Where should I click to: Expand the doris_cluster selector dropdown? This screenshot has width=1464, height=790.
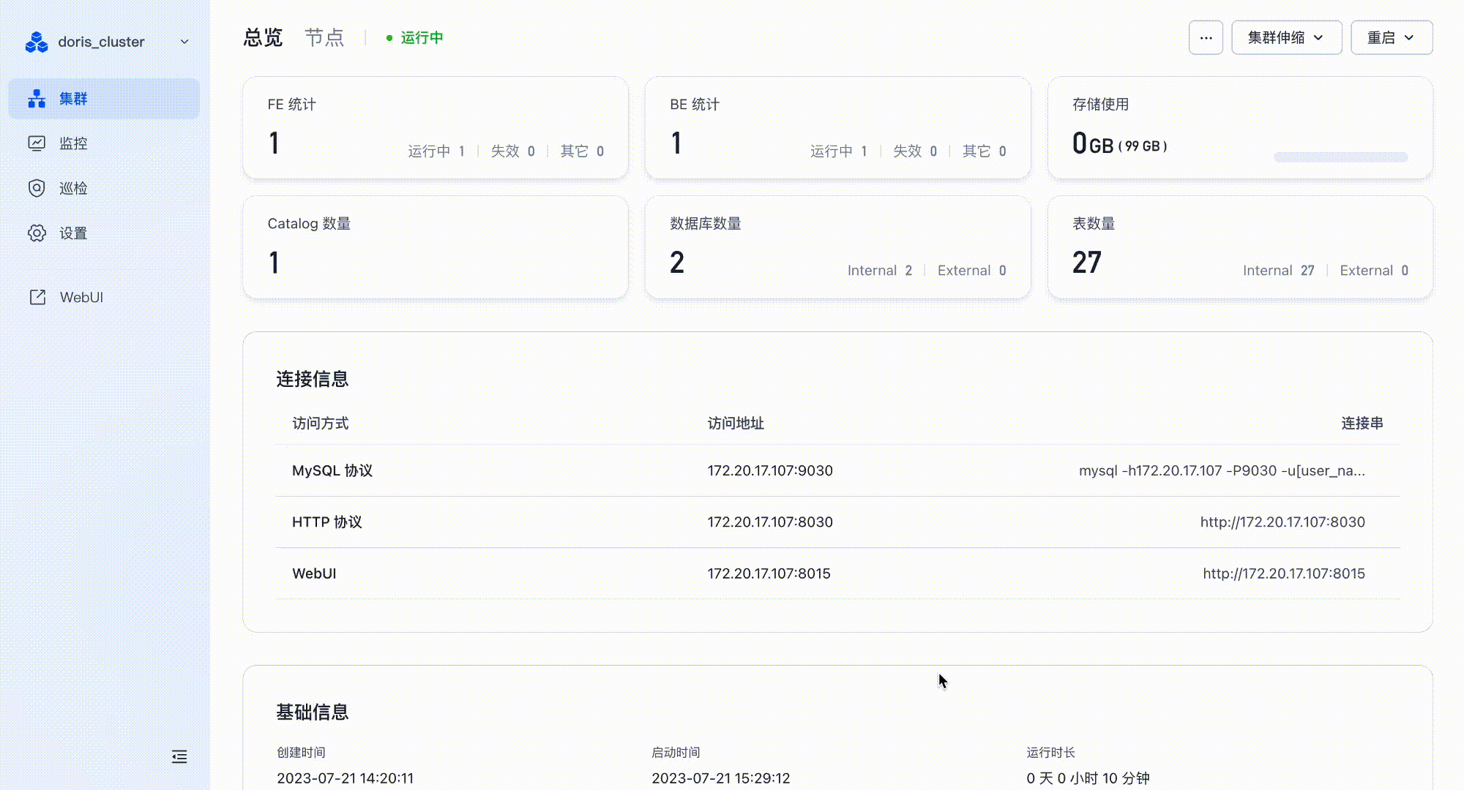(184, 42)
